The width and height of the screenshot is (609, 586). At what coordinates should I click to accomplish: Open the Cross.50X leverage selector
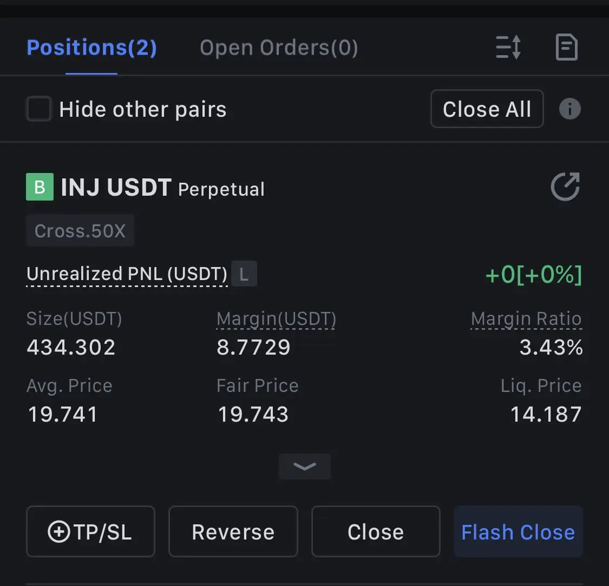click(80, 231)
